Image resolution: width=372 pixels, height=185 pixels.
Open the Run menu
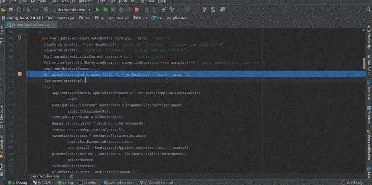(x=112, y=2)
